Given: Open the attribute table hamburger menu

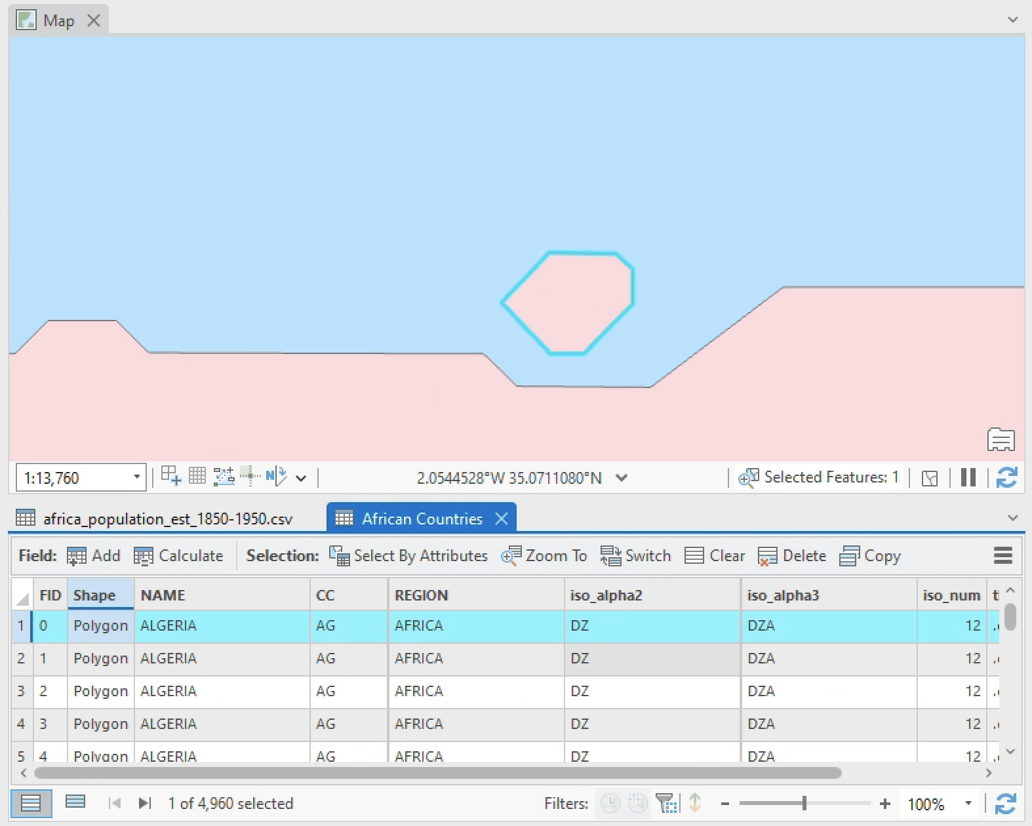Looking at the screenshot, I should (1002, 556).
